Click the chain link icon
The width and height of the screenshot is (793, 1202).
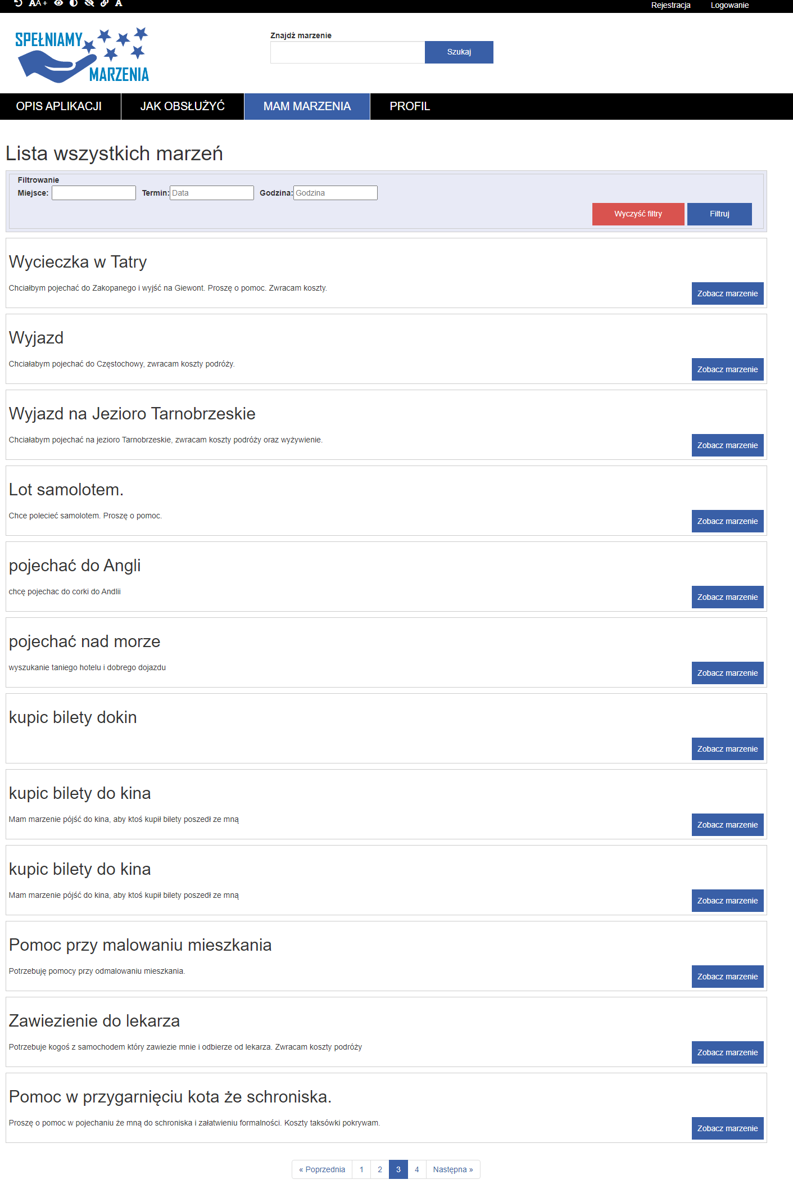pyautogui.click(x=104, y=3)
